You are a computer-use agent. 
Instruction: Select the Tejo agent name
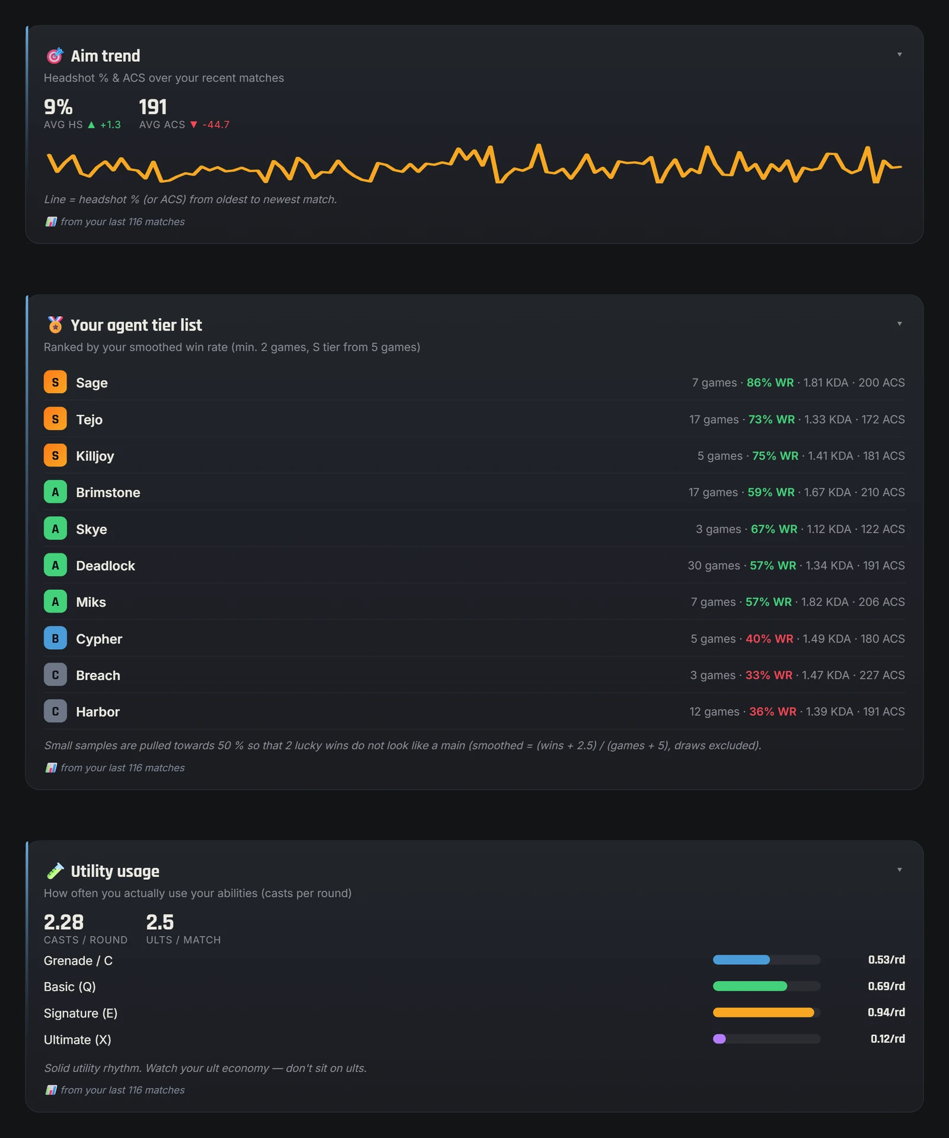point(89,419)
